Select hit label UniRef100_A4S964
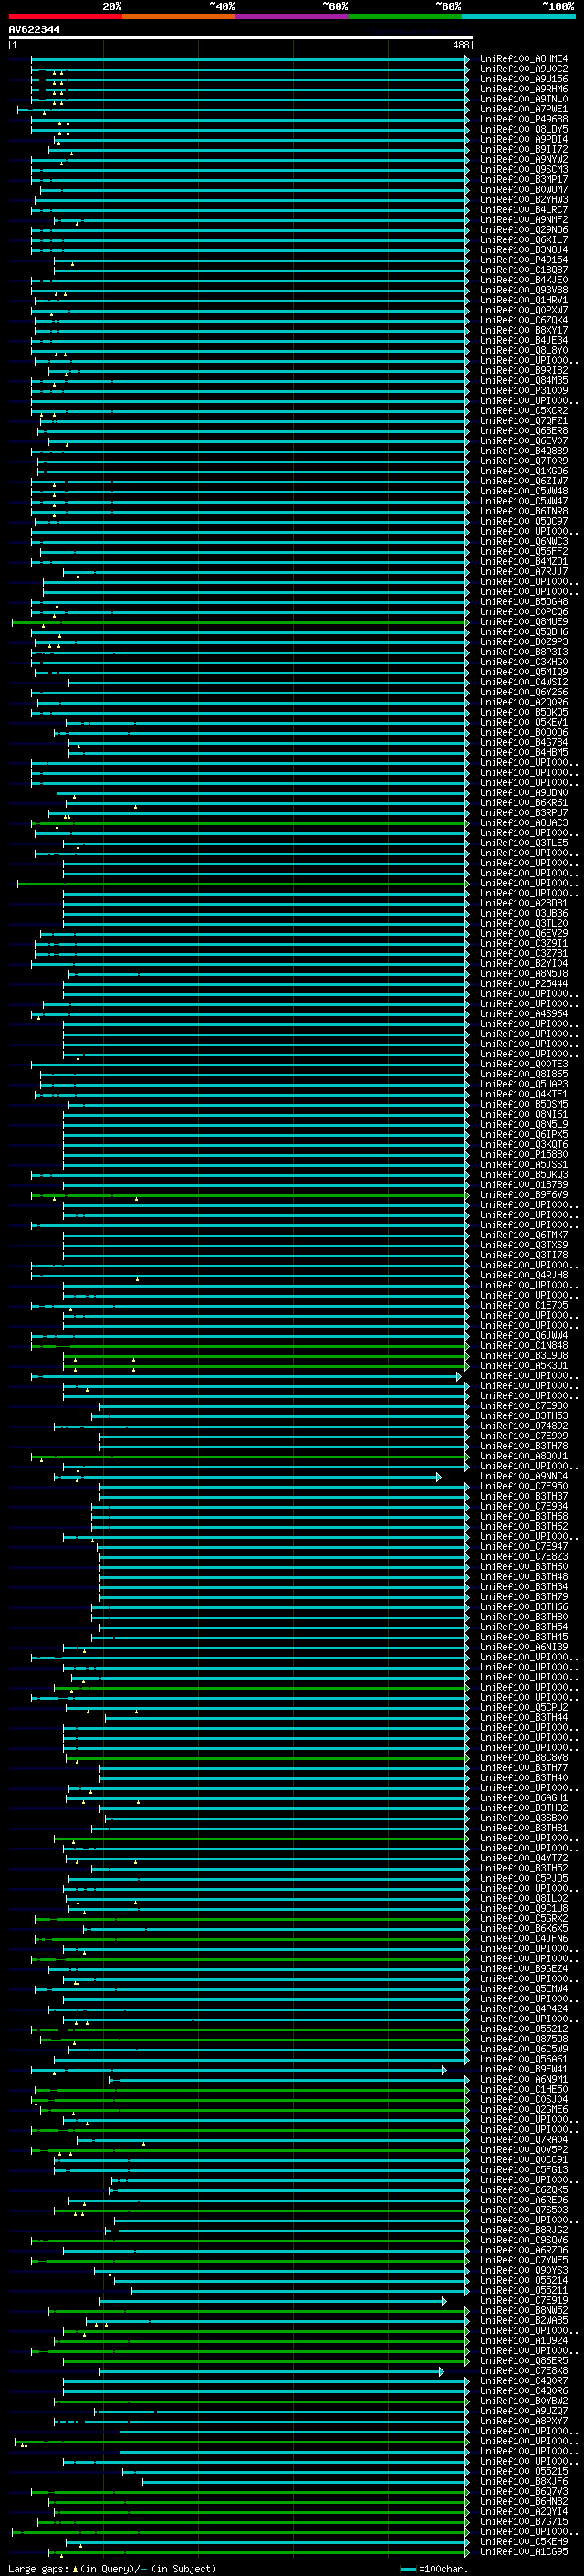Image resolution: width=584 pixels, height=2576 pixels. click(524, 1014)
